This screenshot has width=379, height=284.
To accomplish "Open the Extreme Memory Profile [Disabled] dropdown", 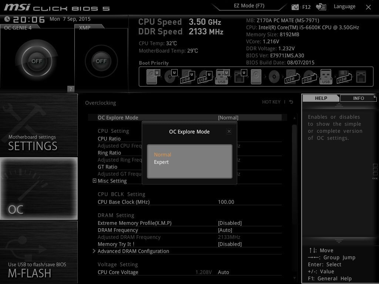I will 230,223.
